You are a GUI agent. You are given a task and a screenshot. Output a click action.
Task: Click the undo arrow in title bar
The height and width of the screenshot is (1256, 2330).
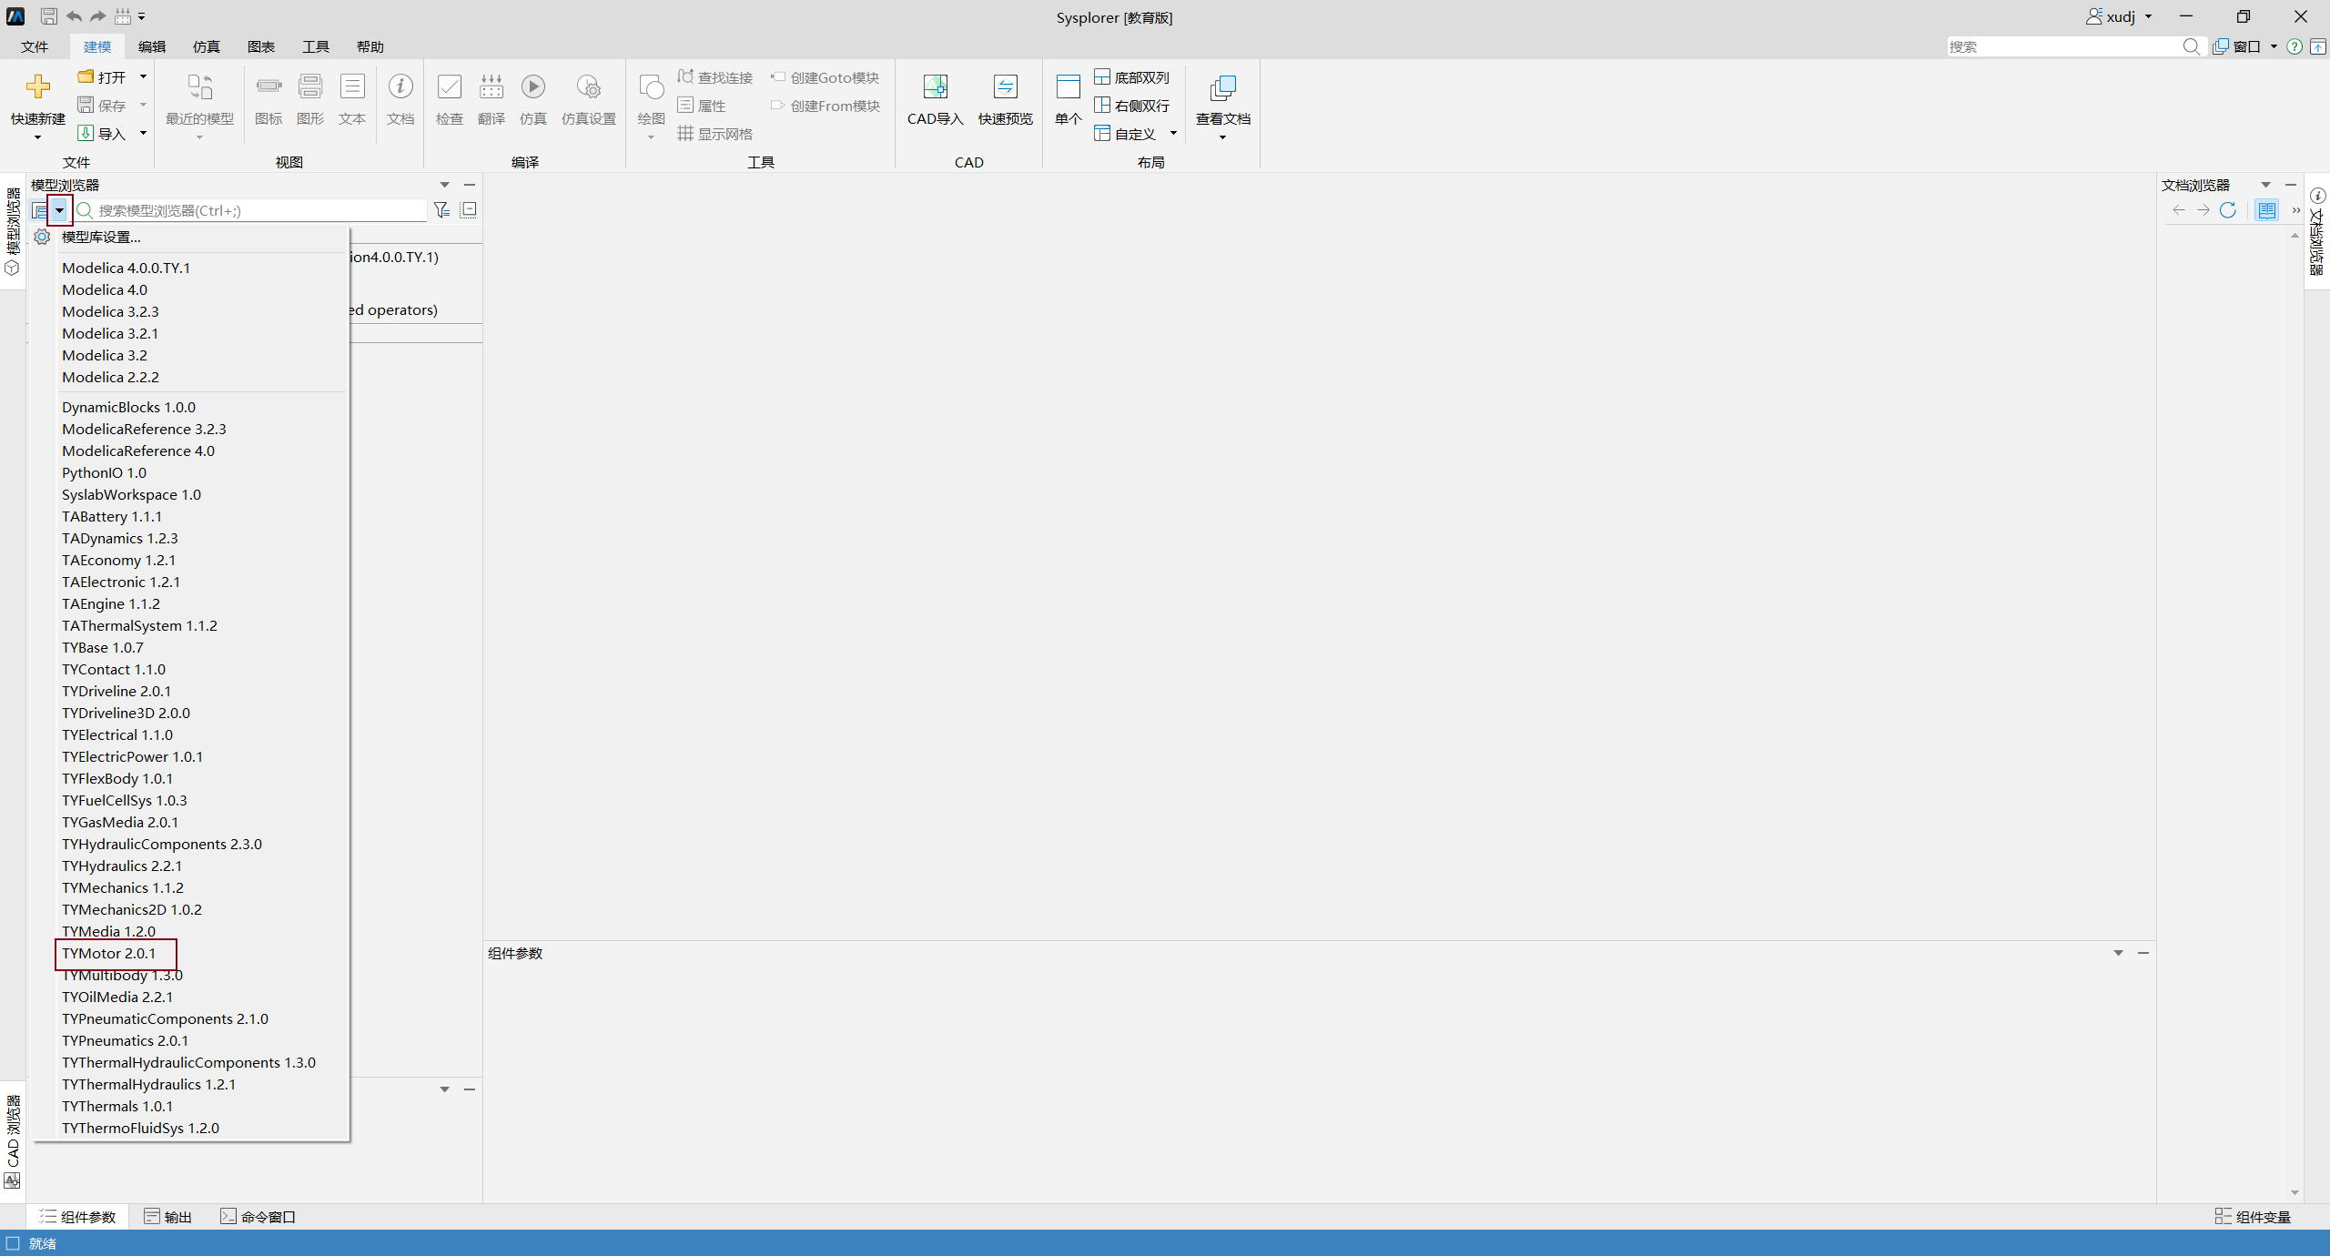tap(74, 16)
